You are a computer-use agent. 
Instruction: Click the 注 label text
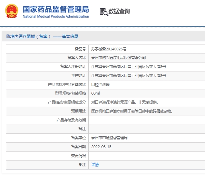(84, 165)
